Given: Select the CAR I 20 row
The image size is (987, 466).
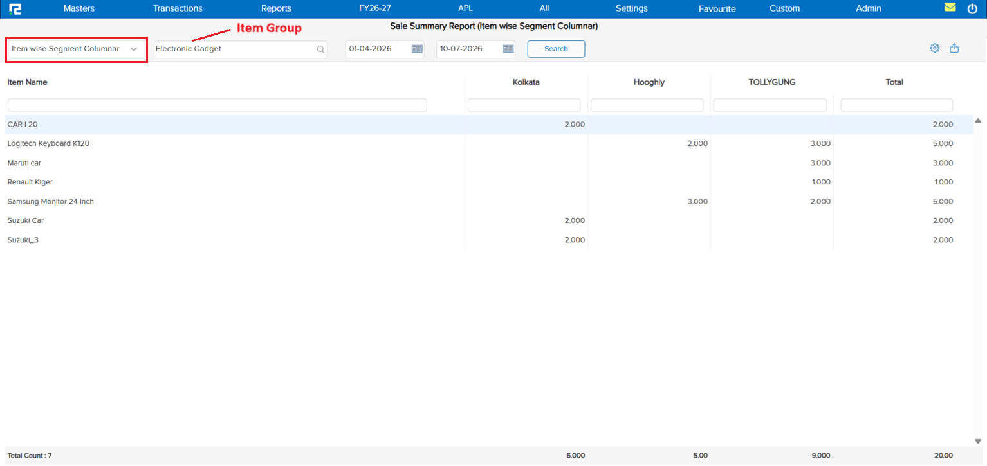Looking at the screenshot, I should 489,125.
